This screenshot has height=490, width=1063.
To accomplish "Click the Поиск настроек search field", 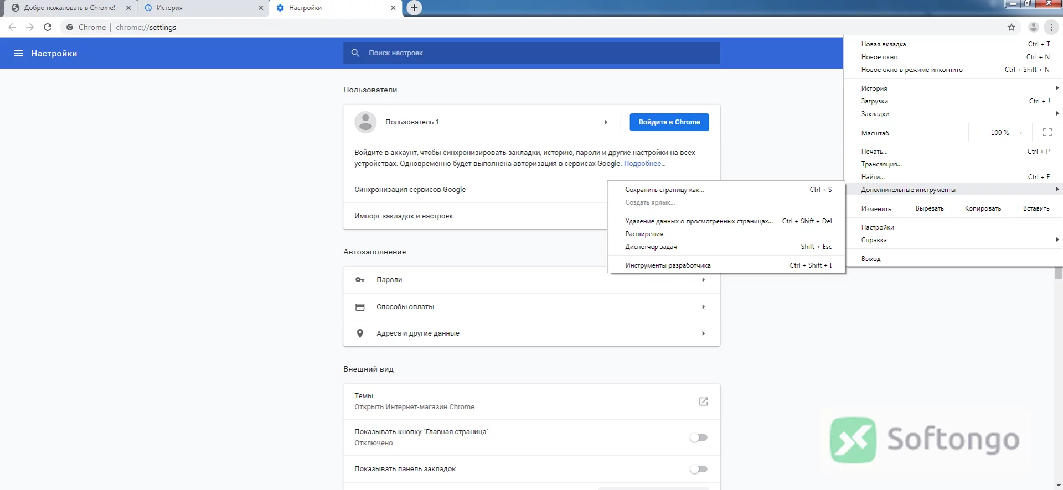I will pyautogui.click(x=531, y=53).
